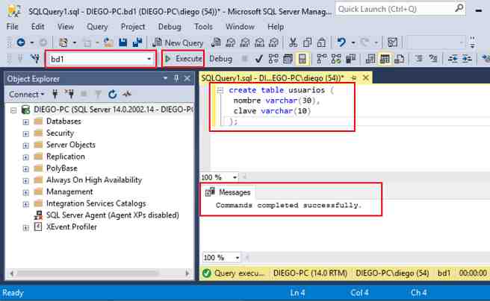Click the Save file floppy icon
490x301 pixels.
(x=122, y=42)
